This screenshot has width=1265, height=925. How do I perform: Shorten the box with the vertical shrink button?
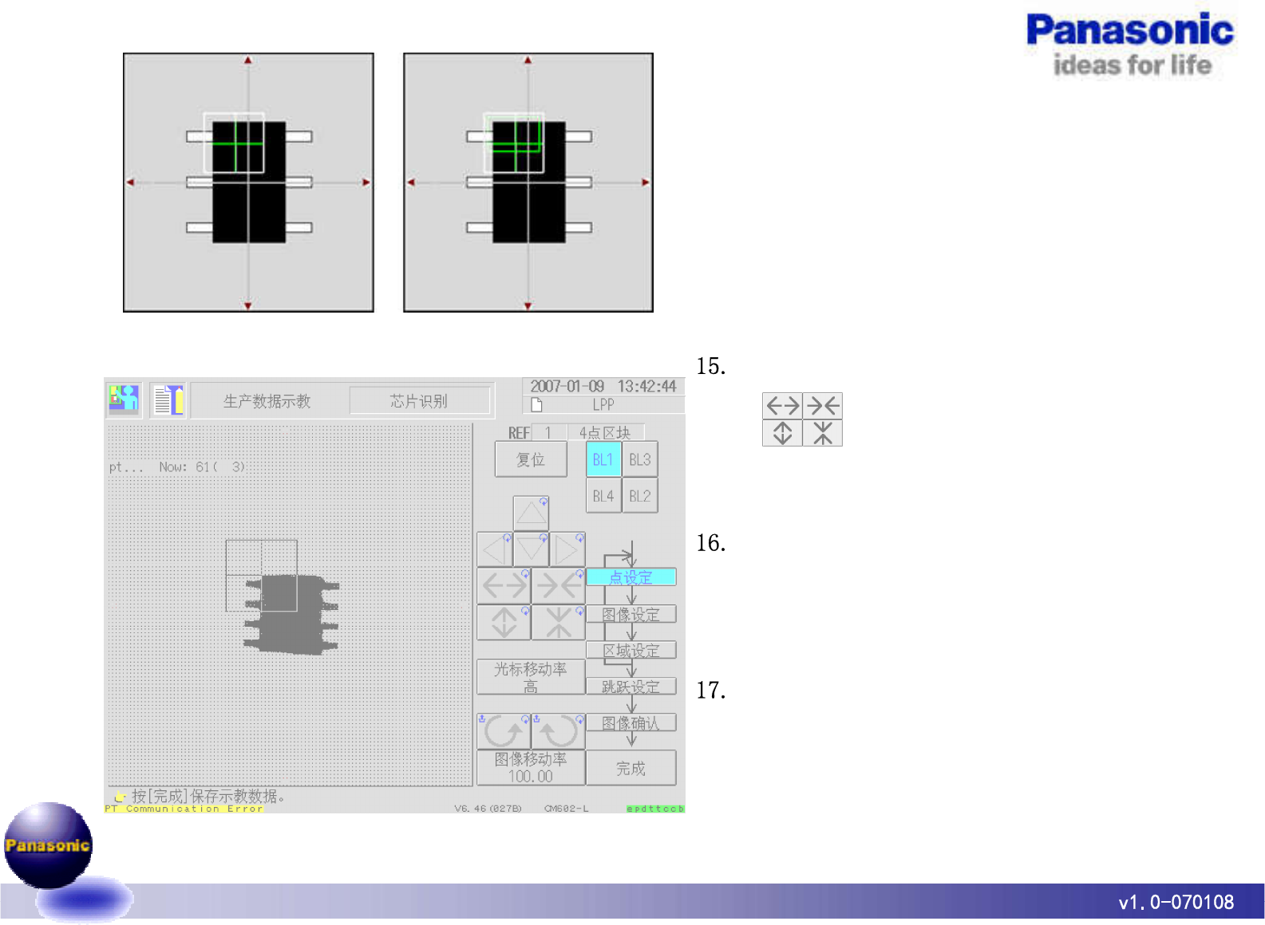(x=559, y=622)
